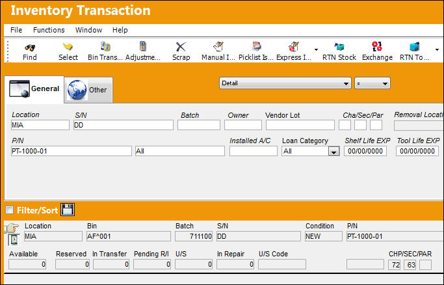Screen dimensions: 444x285
Task: Open the Loan Category dropdown
Action: [333, 152]
